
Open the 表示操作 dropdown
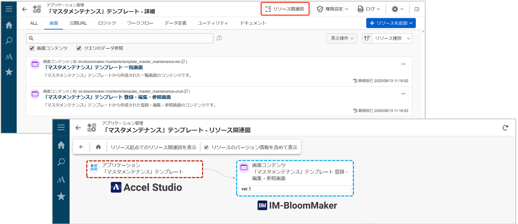(341, 38)
